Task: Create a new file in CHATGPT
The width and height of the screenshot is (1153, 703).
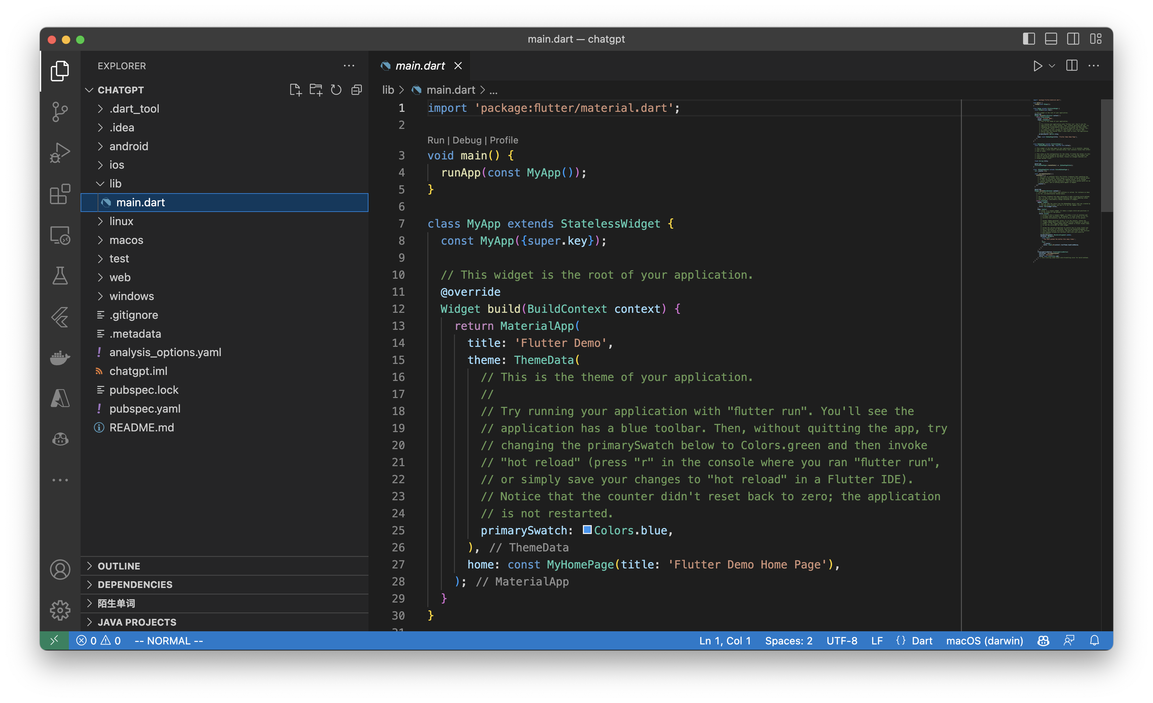Action: tap(295, 90)
